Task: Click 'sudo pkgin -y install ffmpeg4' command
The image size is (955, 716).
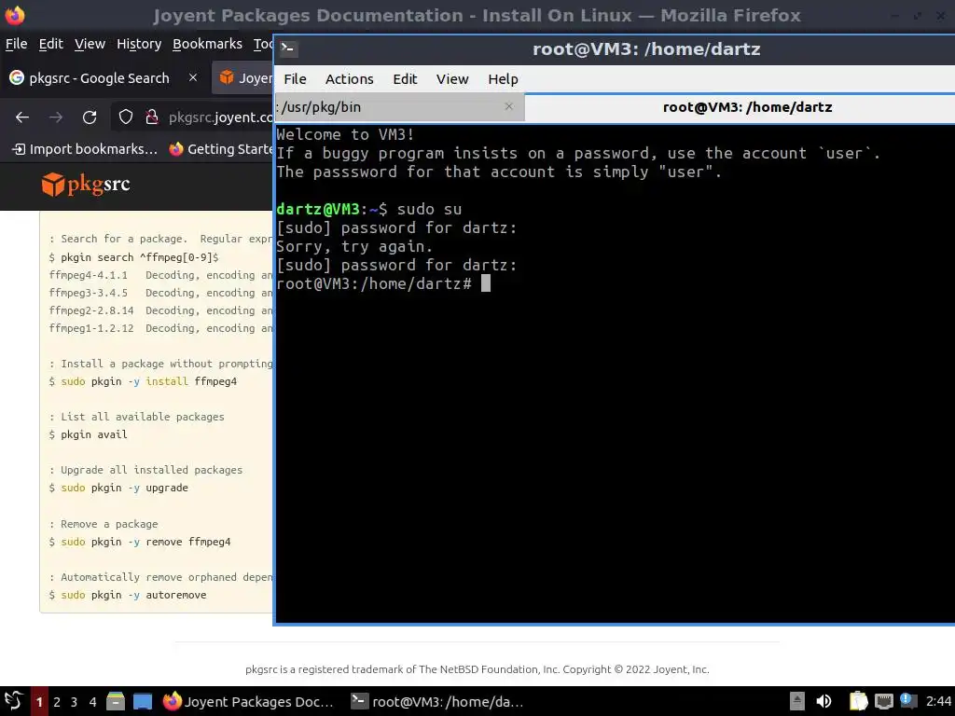Action: [x=148, y=381]
